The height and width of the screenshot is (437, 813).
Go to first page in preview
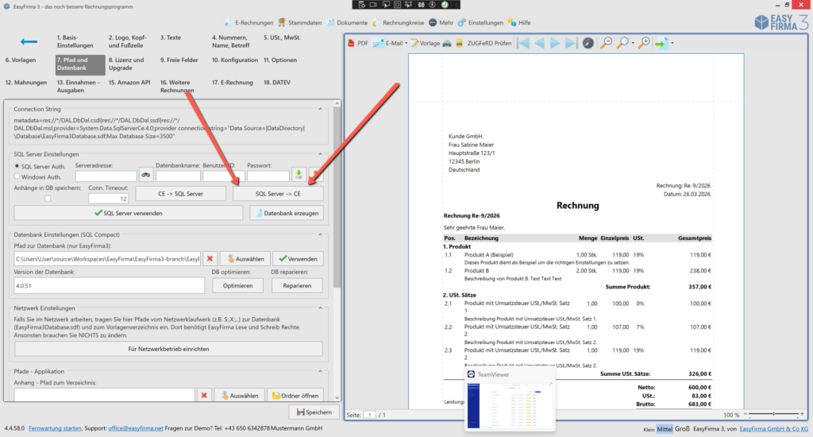coord(524,43)
